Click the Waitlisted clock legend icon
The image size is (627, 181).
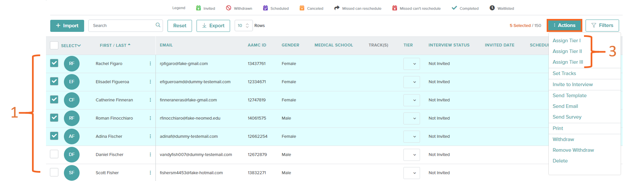tap(492, 8)
